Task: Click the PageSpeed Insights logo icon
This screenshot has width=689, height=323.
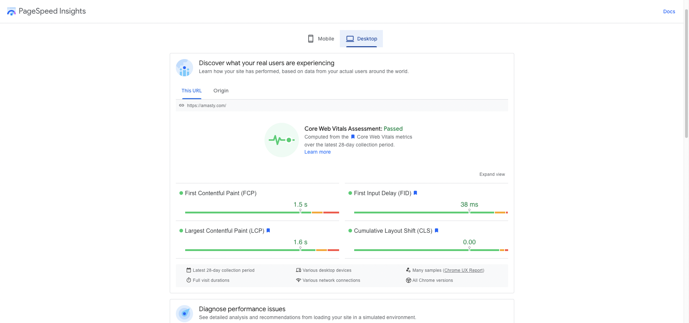Action: tap(11, 11)
